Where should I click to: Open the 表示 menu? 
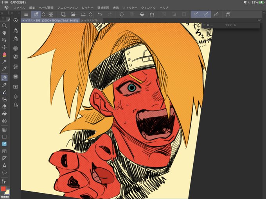click(116, 8)
